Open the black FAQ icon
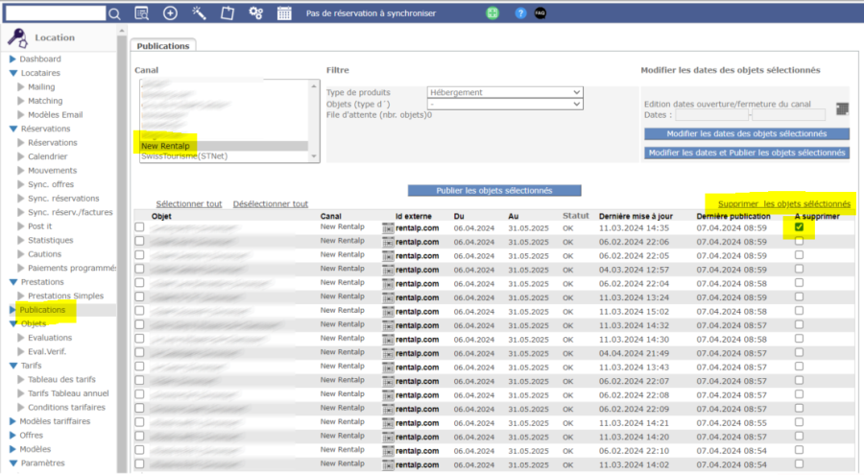Image resolution: width=864 pixels, height=475 pixels. (x=540, y=13)
